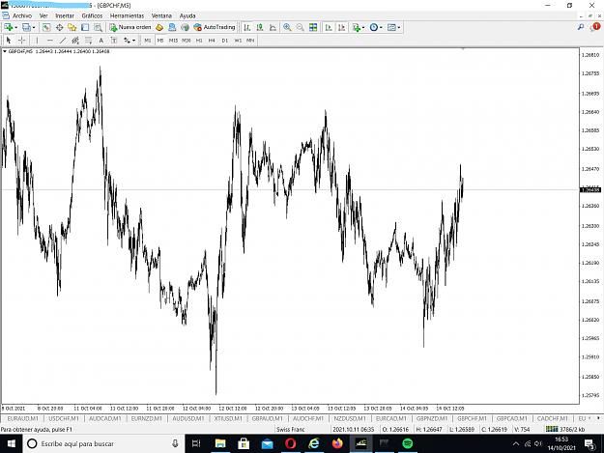Switch to the XTIUSD,M1 chart tab
Image resolution: width=604 pixels, height=453 pixels.
[228, 418]
